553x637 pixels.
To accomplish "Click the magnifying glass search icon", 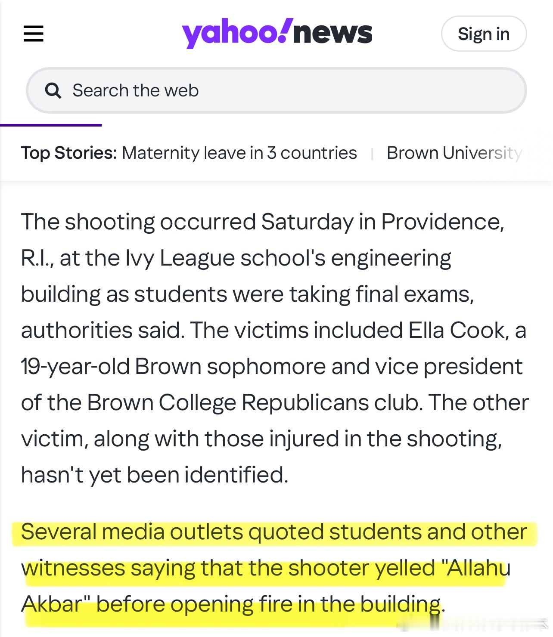I will click(53, 91).
